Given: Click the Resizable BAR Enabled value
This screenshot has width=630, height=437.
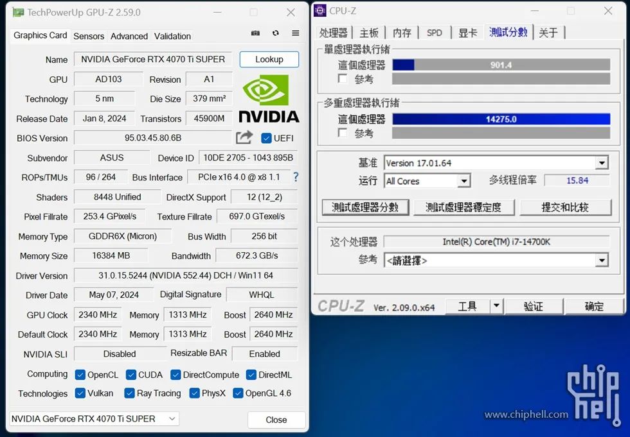Looking at the screenshot, I should point(265,354).
